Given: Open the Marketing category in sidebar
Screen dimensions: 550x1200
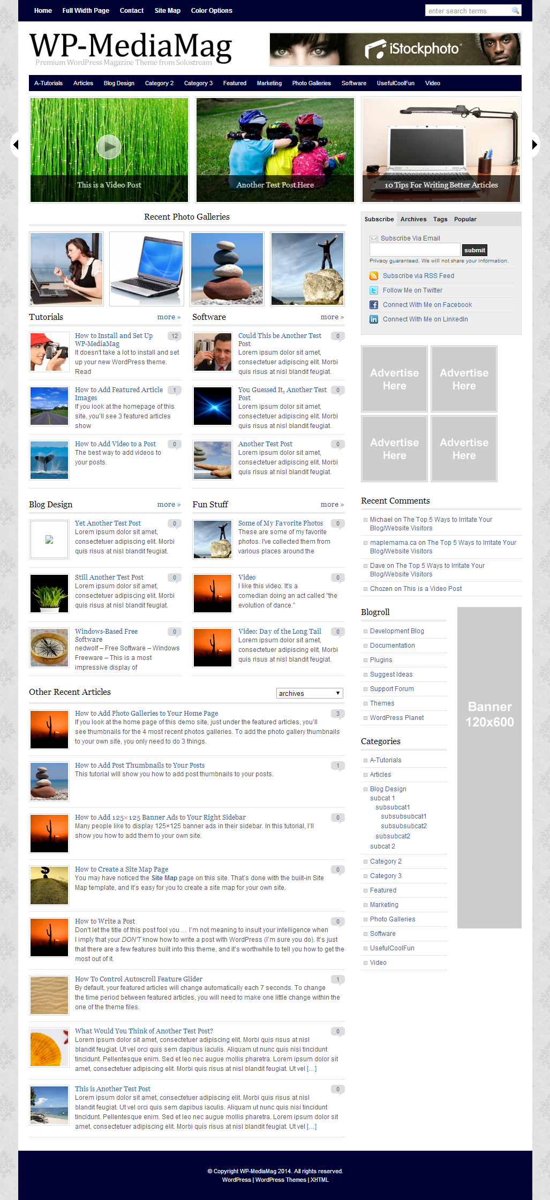Looking at the screenshot, I should coord(384,905).
